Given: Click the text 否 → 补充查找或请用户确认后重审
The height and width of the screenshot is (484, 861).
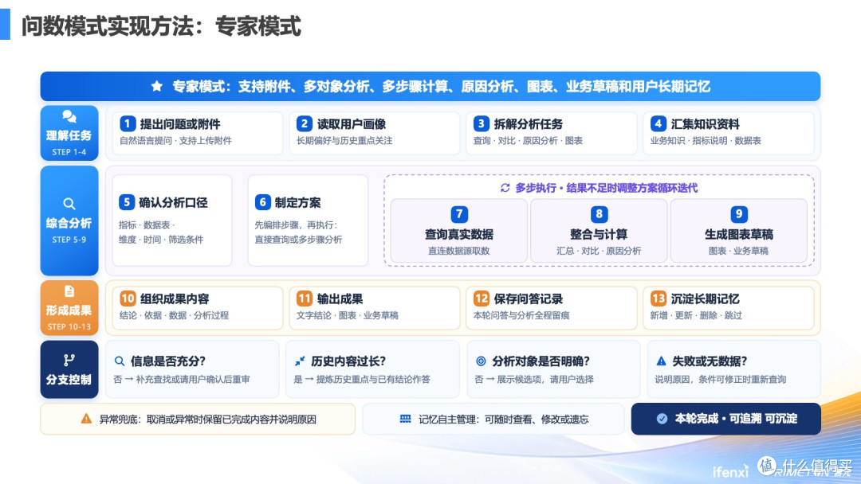Looking at the screenshot, I should pos(182,379).
